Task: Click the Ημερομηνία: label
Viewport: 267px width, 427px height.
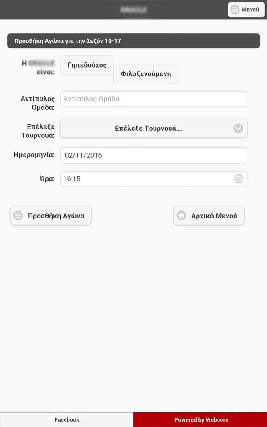Action: click(x=34, y=155)
